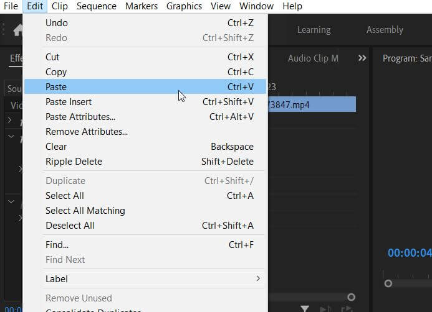Click the Program monitor zoom scroll handle
The width and height of the screenshot is (432, 312).
tap(388, 283)
